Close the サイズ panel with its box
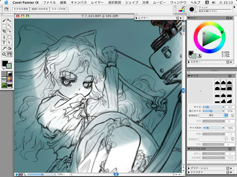 [230, 76]
